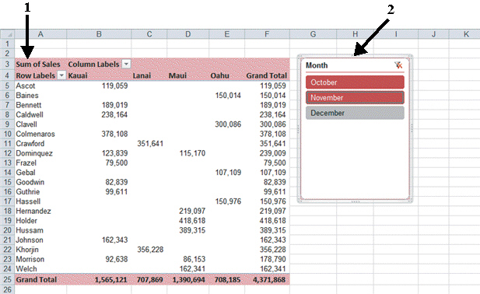Select row 25 header

(7, 279)
